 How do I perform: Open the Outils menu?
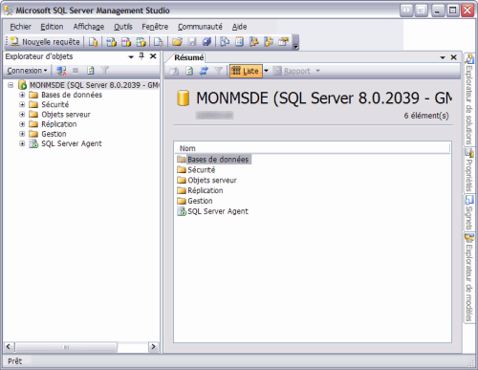point(123,27)
